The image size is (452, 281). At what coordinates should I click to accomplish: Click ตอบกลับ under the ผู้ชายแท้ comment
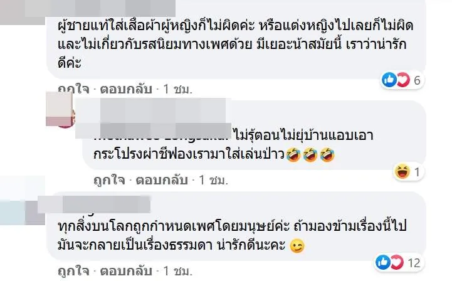(126, 89)
